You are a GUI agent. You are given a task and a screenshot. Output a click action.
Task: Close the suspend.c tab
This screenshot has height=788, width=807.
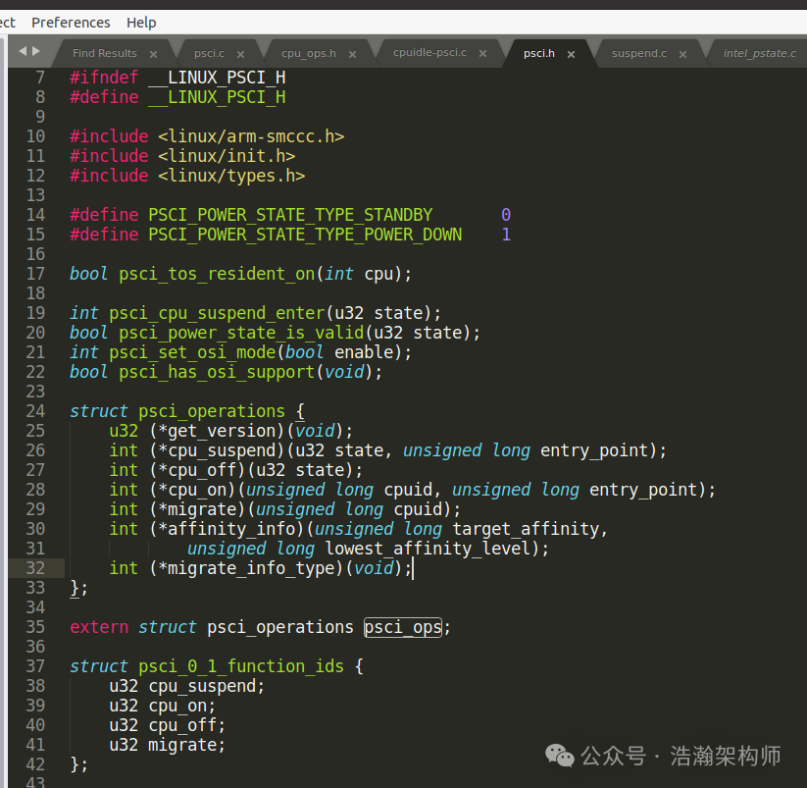click(x=682, y=54)
